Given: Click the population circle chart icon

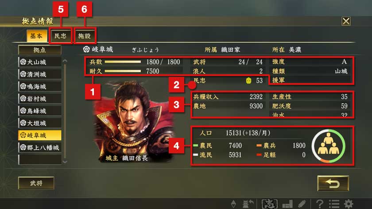Looking at the screenshot, I should 328,146.
